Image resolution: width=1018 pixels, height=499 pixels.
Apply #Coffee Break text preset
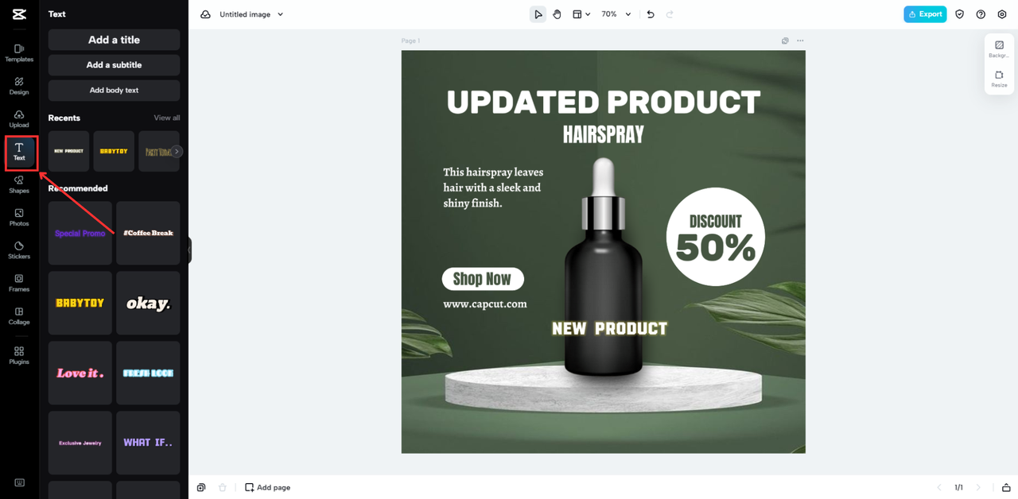tap(148, 233)
